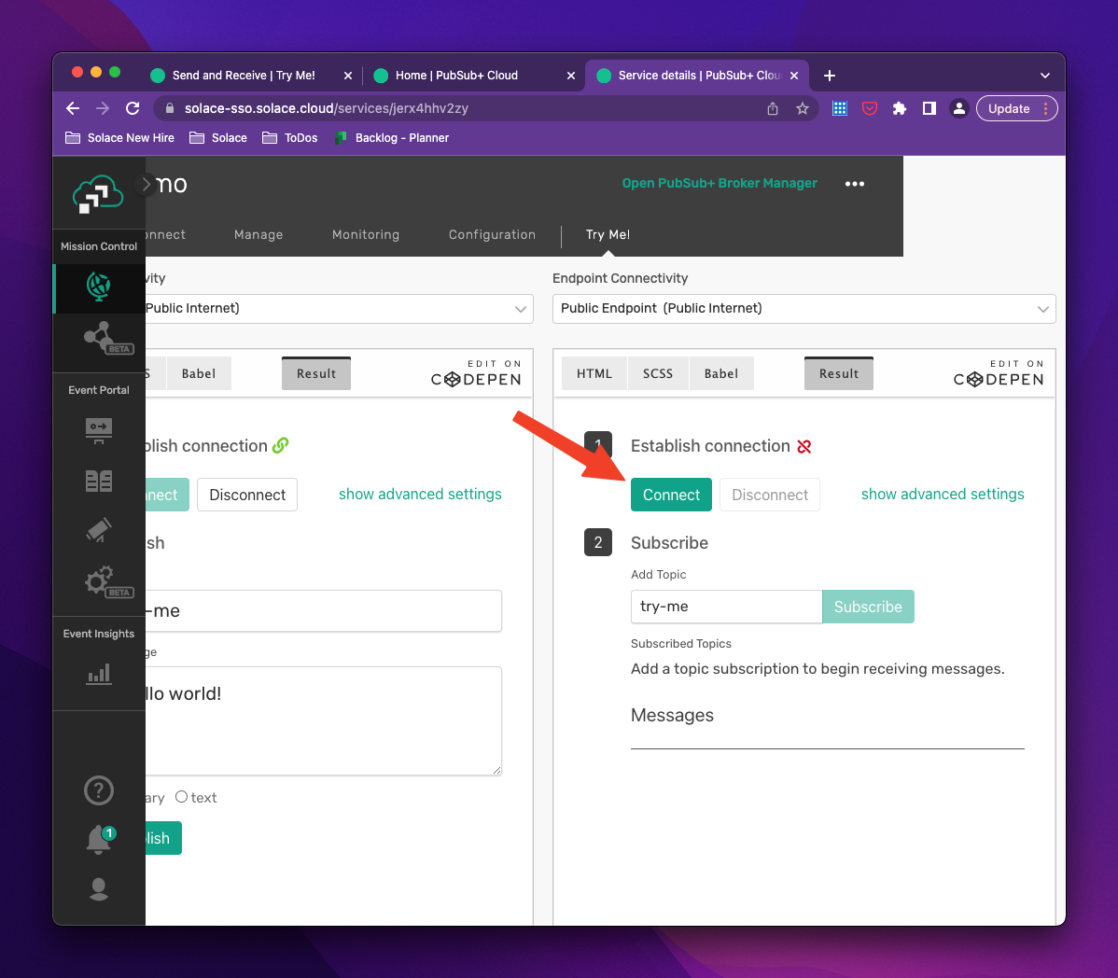Screen dimensions: 1118x978
Task: Click the bookmark star in address bar
Action: point(803,109)
